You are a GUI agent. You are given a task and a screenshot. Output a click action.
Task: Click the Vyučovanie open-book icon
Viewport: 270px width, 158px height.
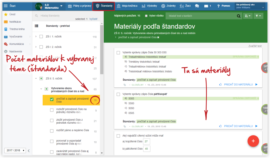pos(6,37)
